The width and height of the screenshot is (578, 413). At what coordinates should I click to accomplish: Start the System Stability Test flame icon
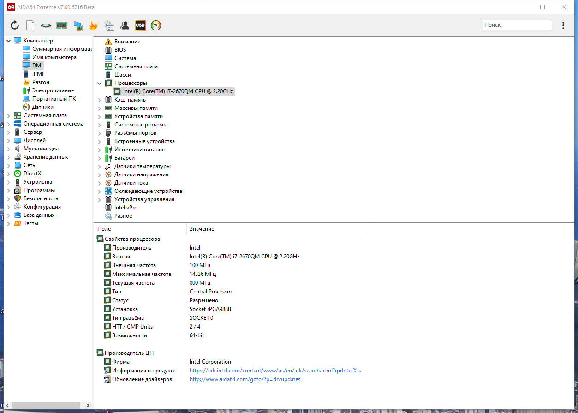93,25
